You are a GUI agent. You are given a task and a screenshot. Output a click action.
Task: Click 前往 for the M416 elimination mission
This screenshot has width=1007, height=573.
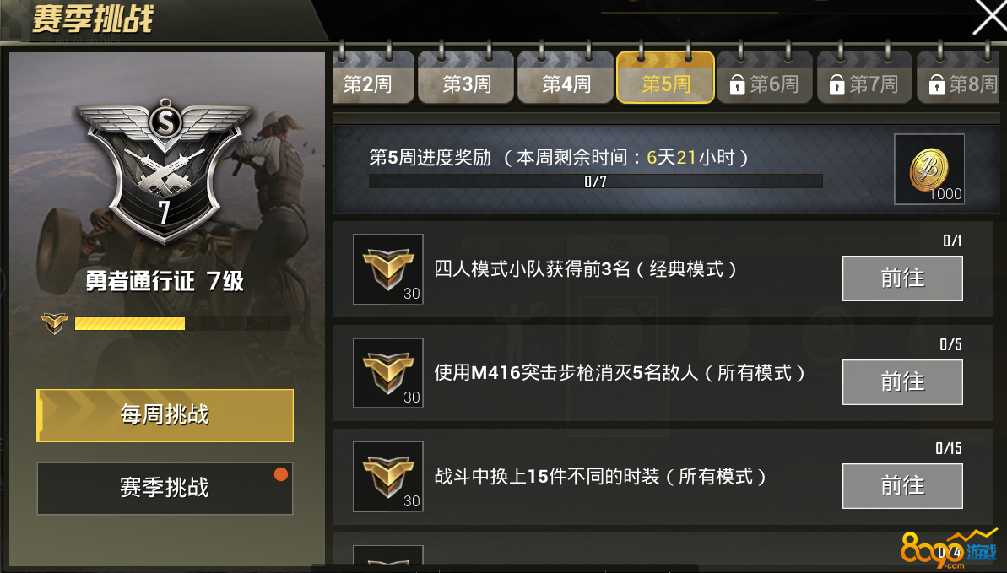click(902, 382)
